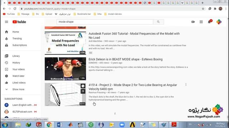Open Inha bookmark folder
Screen dimensions: 229x128
click(x=98, y=14)
